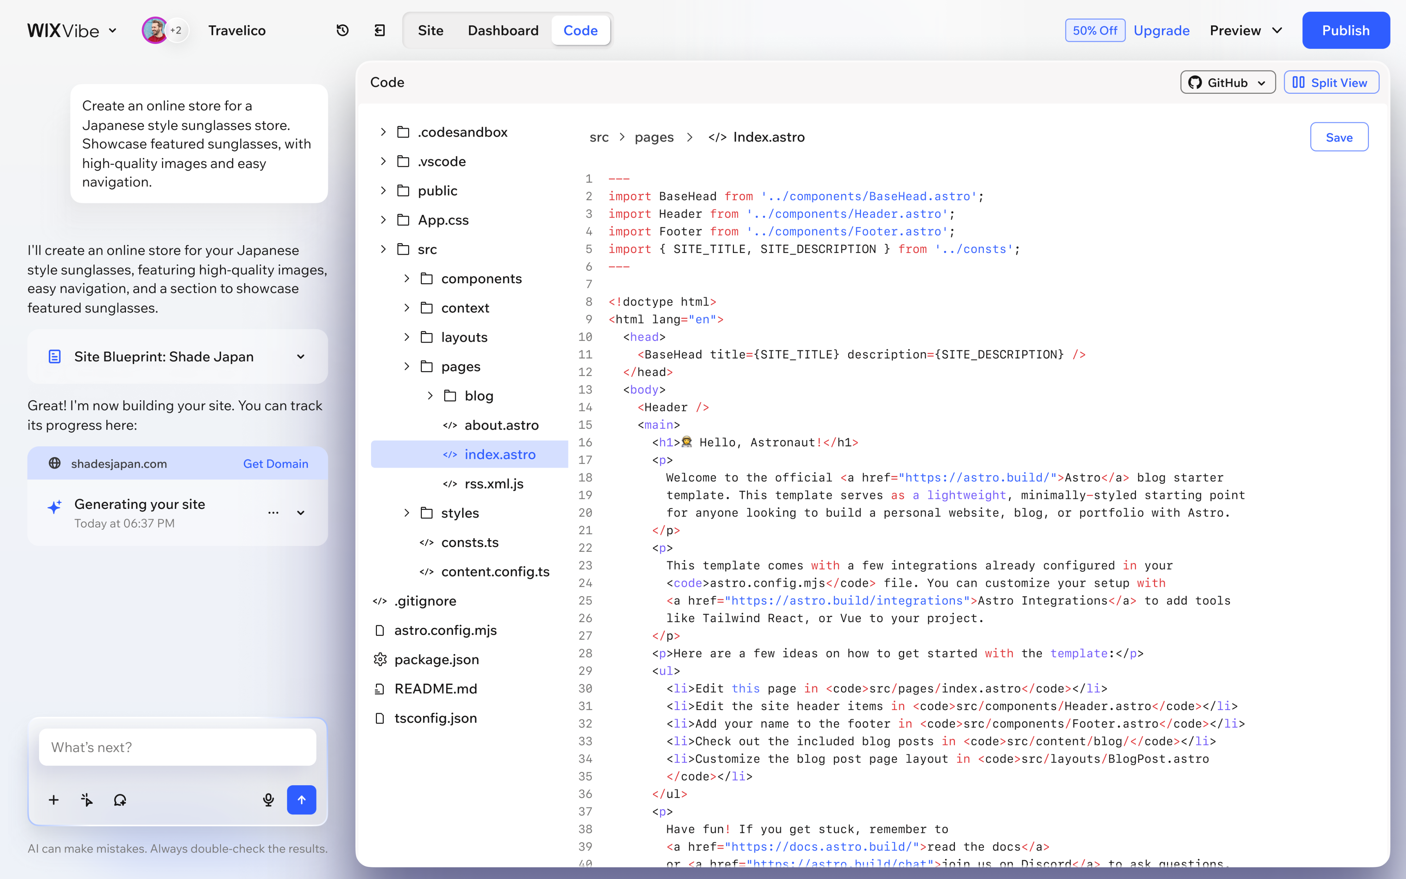Expand the Site Blueprint: Shade Japan chevron
The image size is (1406, 879).
coord(301,356)
